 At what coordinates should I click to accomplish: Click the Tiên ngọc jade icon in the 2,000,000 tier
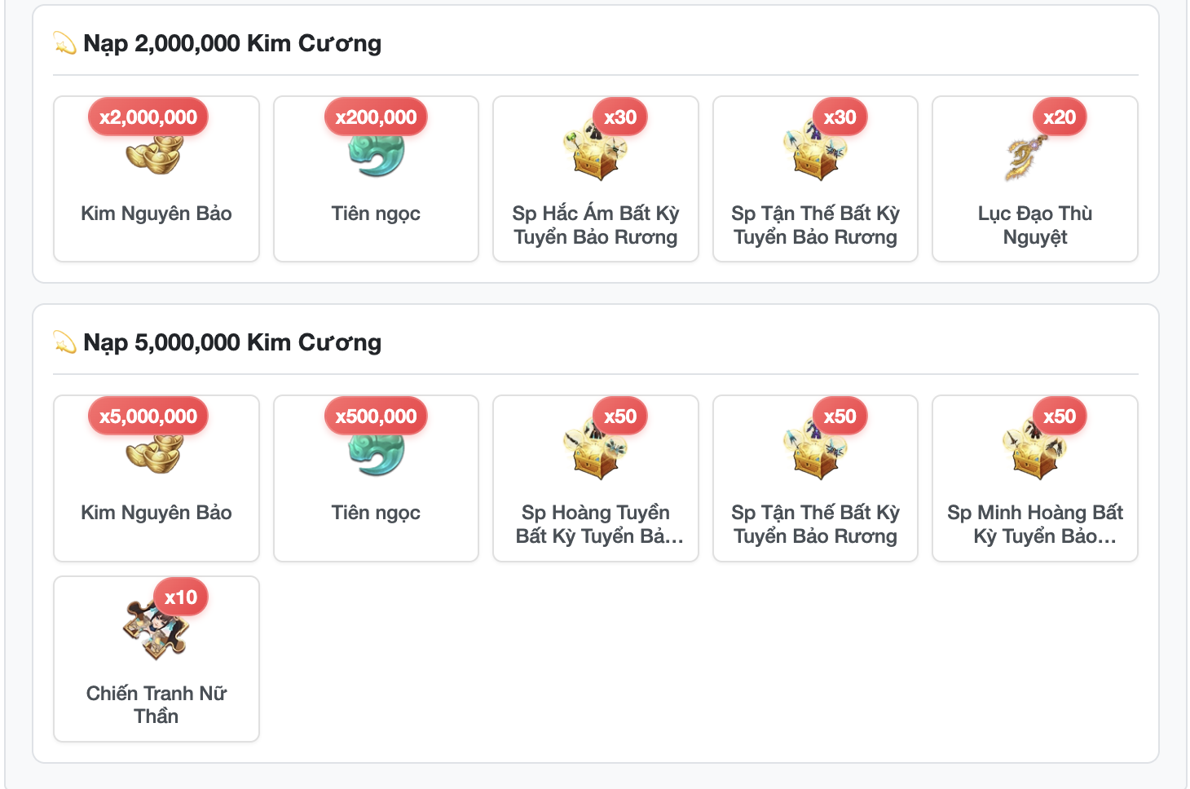[x=376, y=150]
